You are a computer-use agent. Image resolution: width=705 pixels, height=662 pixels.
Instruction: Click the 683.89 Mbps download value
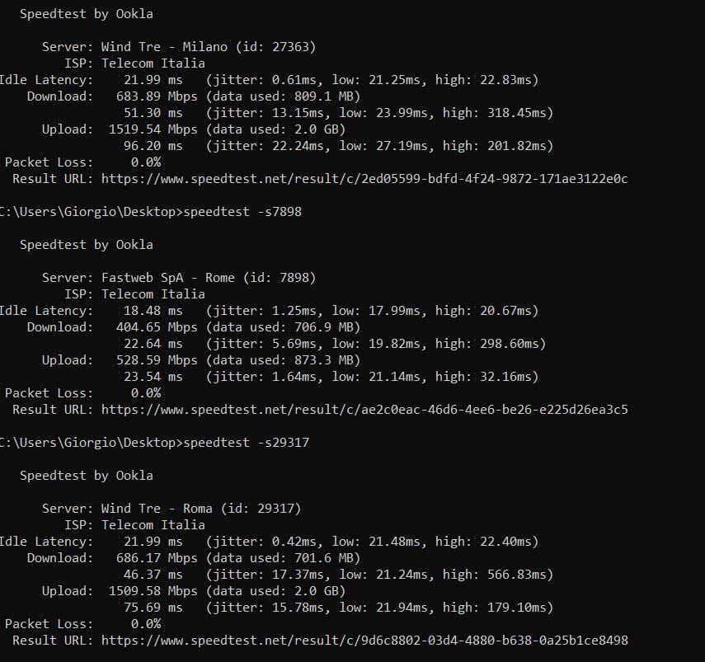(x=157, y=96)
